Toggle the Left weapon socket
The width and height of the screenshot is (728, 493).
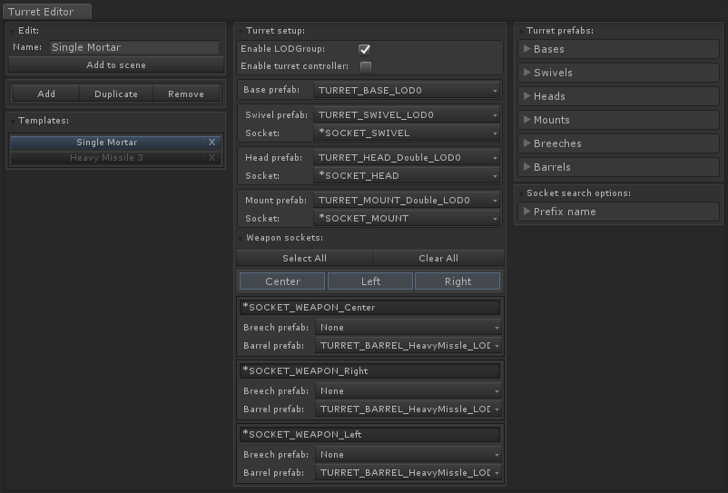pyautogui.click(x=370, y=281)
